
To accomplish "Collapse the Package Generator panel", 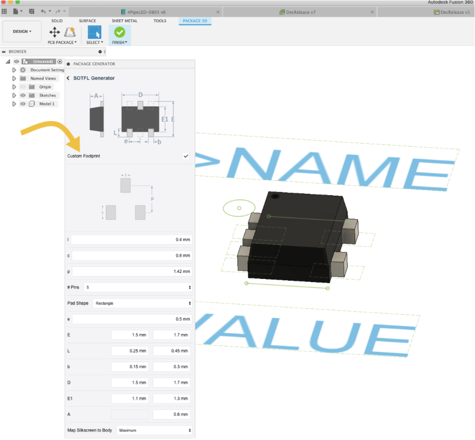I will (x=68, y=64).
